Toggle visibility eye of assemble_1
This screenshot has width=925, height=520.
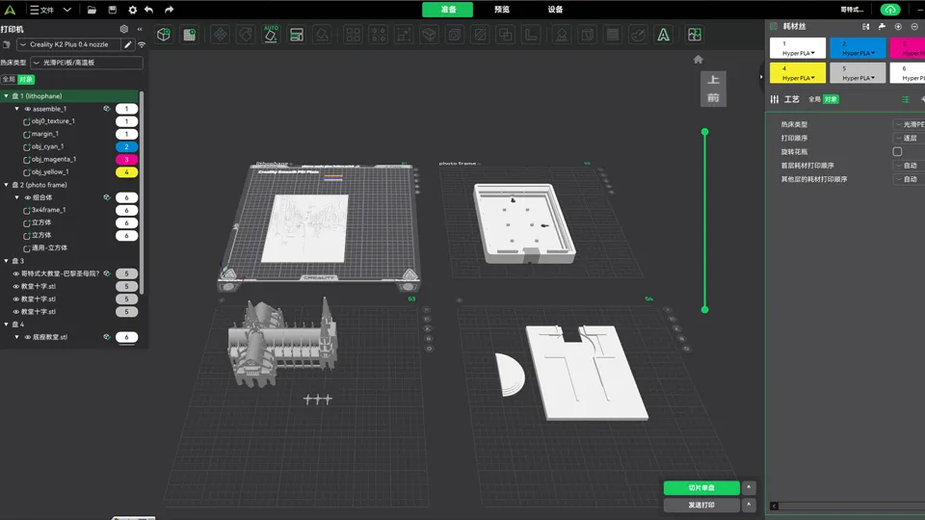[28, 109]
